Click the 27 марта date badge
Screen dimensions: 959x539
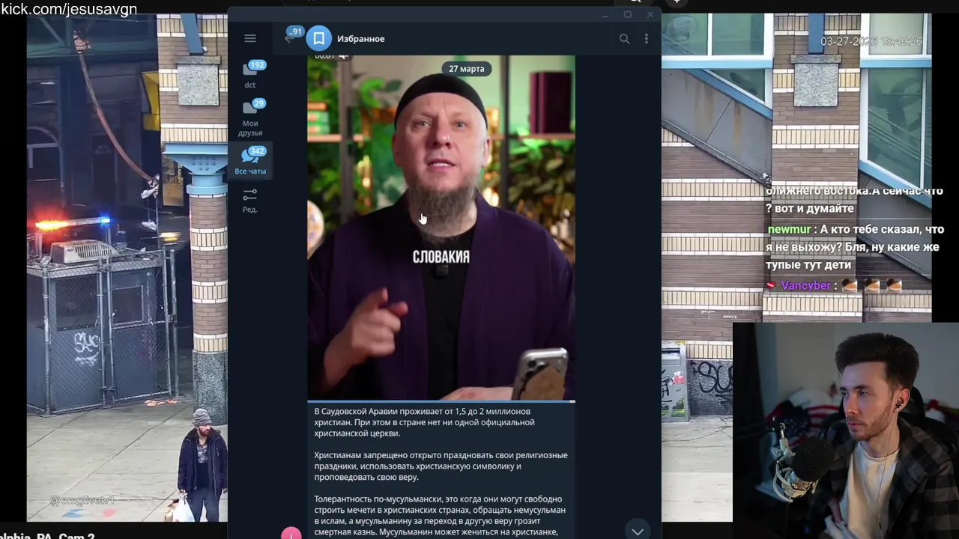click(466, 68)
